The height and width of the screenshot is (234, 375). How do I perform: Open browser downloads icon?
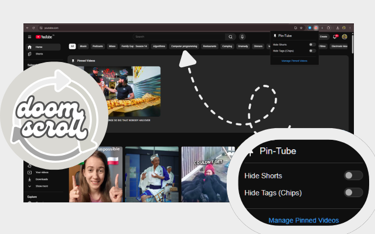click(337, 28)
